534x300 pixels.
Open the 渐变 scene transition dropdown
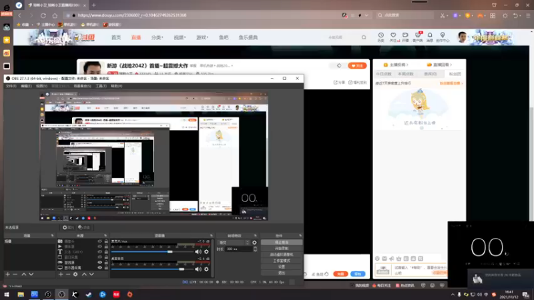coord(234,243)
